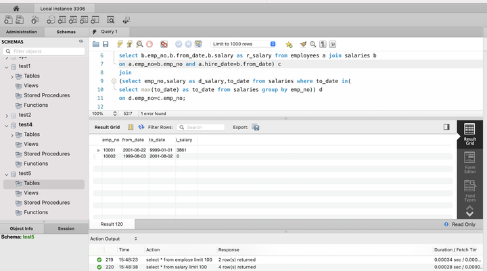487x271 pixels.
Task: Expand the test2 schema node
Action: 5,115
